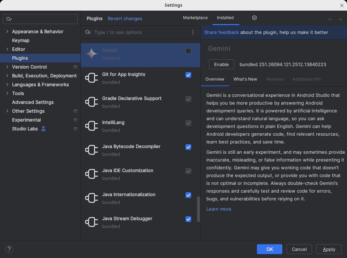Click the Enable button for Gemini
The height and width of the screenshot is (258, 347).
[x=221, y=64]
